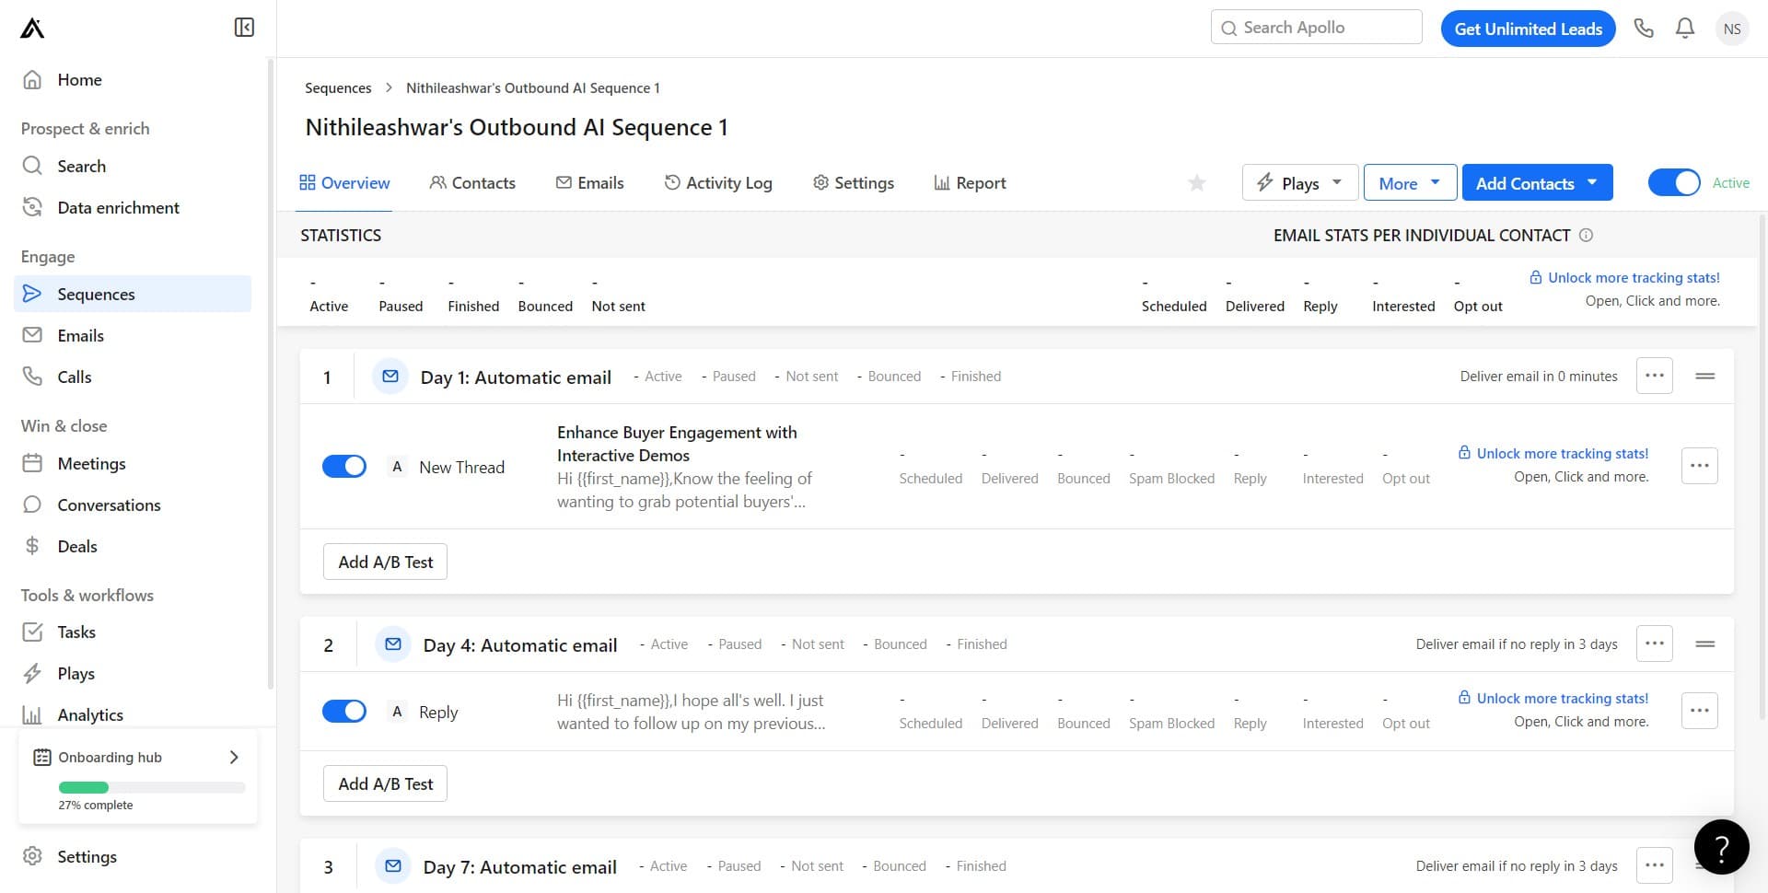
Task: Open the phone dialer icon
Action: click(1644, 29)
